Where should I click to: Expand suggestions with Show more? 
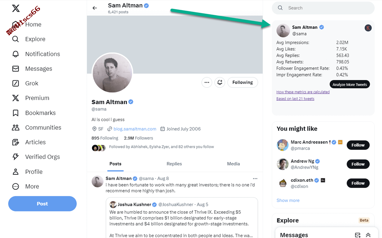tap(288, 200)
